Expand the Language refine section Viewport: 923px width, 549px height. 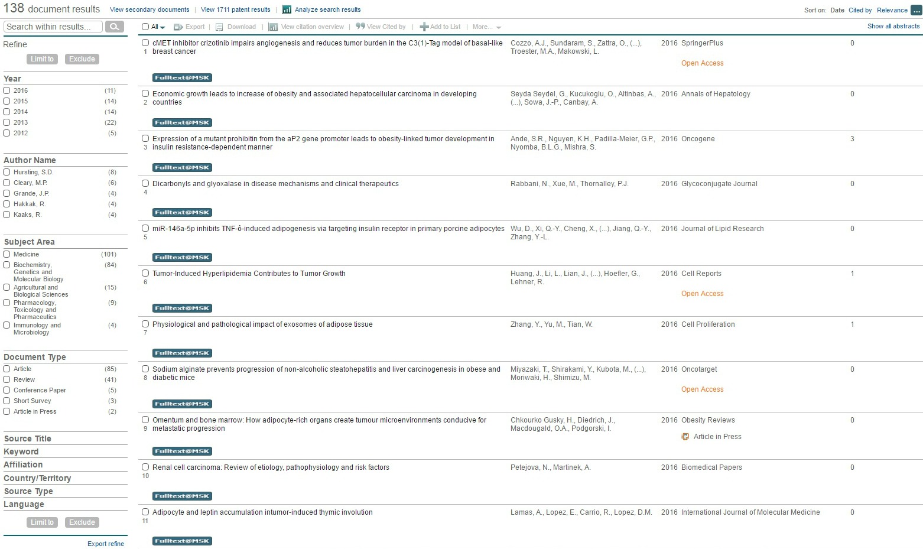(x=24, y=504)
